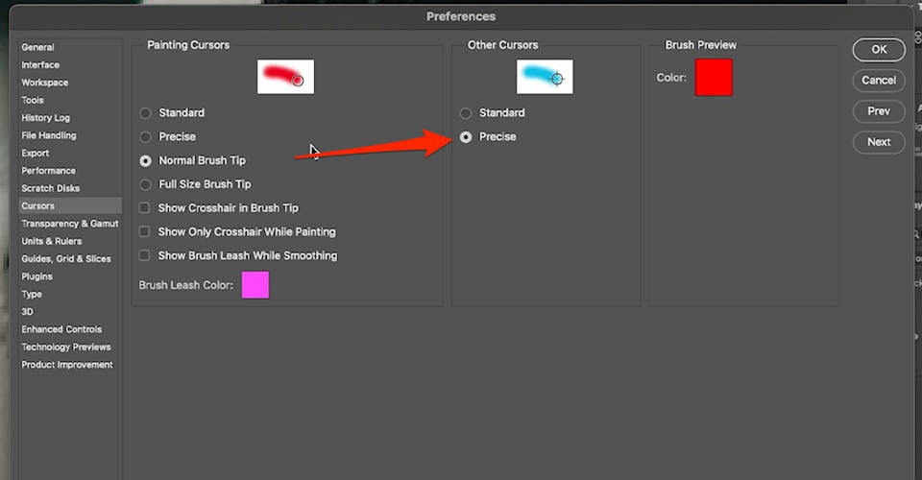Open the Guides, Grid & Slices category

click(x=66, y=258)
